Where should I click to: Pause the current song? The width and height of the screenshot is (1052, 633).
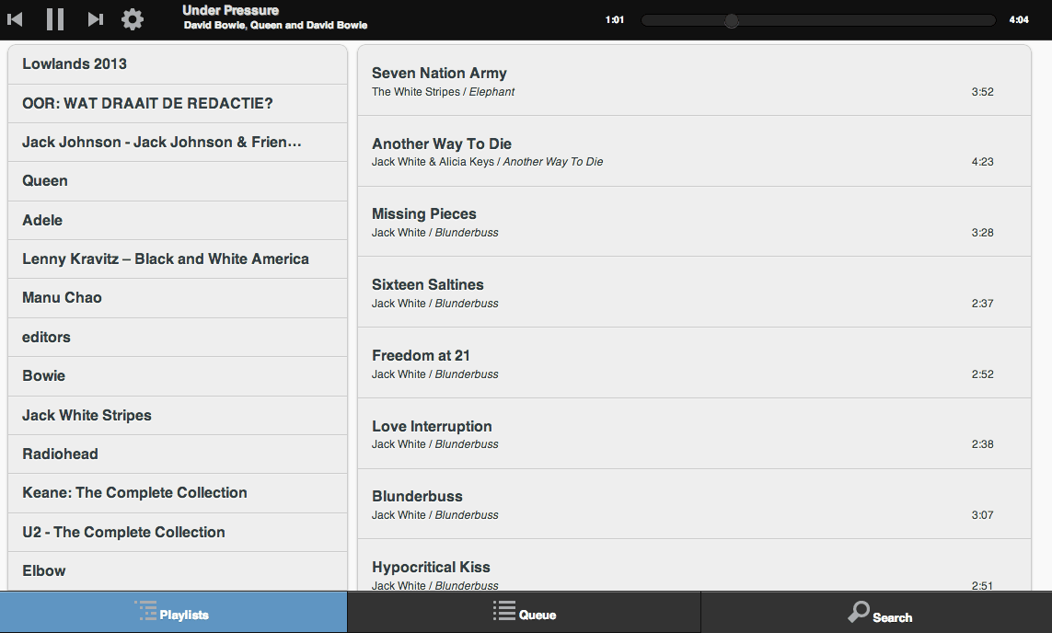pyautogui.click(x=55, y=19)
